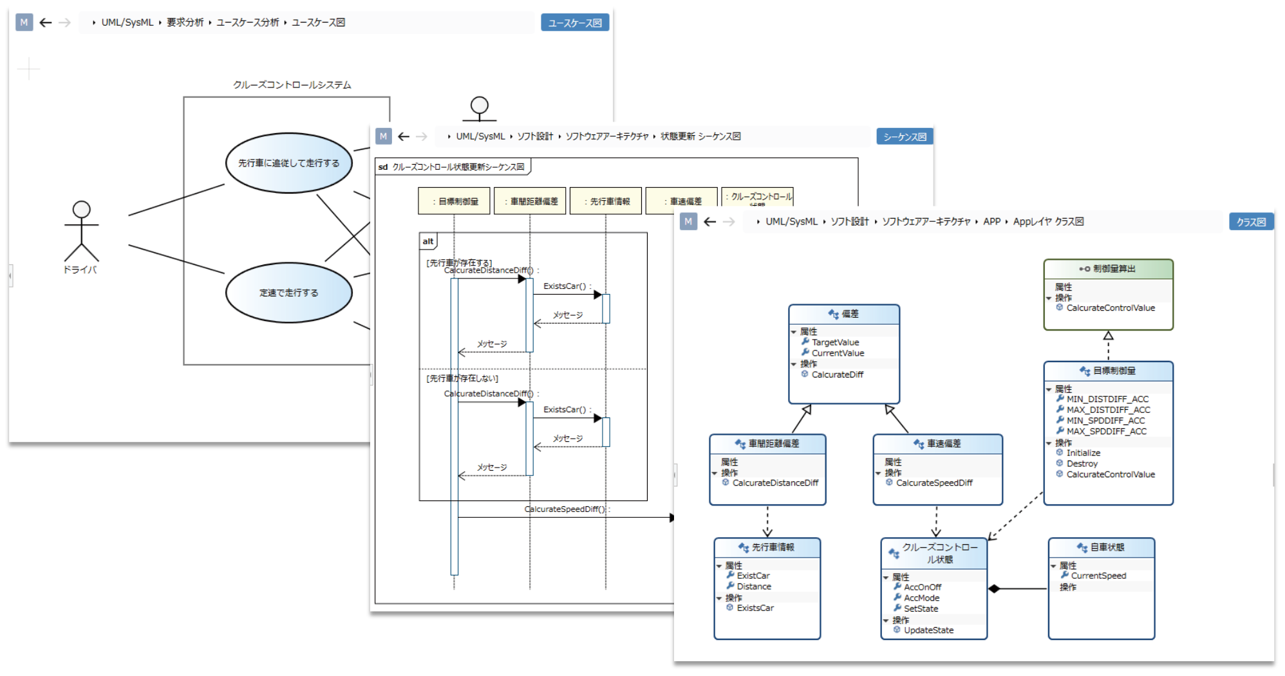Viewport: 1285px width, 676px height.
Task: Select the 車間距離偏差 lifeline header
Action: click(x=530, y=201)
